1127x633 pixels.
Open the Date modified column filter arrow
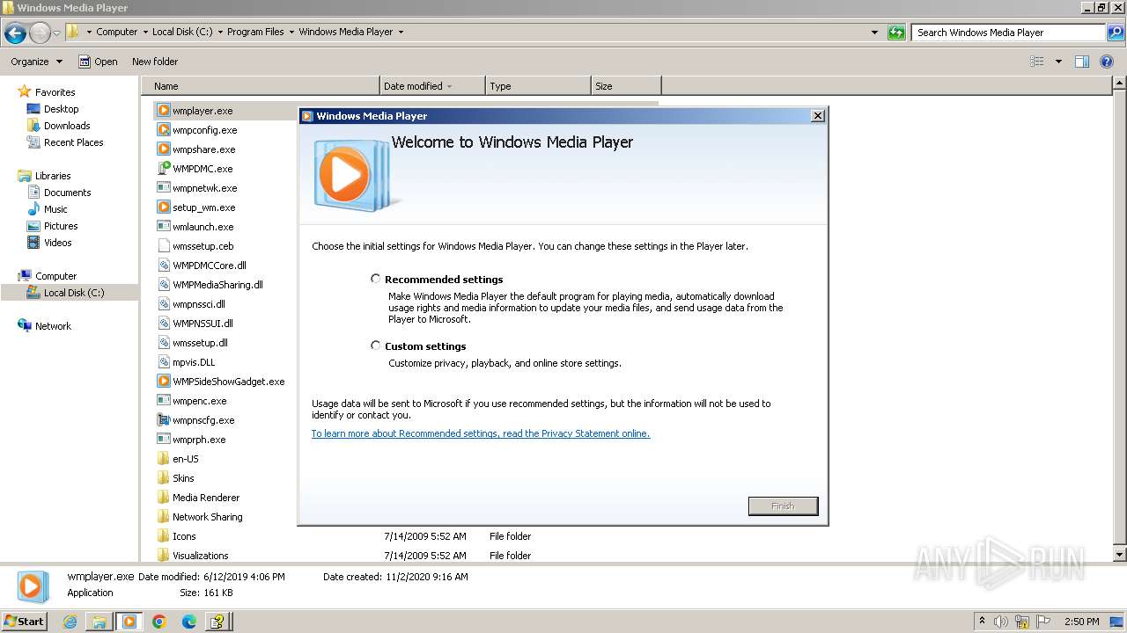[450, 86]
